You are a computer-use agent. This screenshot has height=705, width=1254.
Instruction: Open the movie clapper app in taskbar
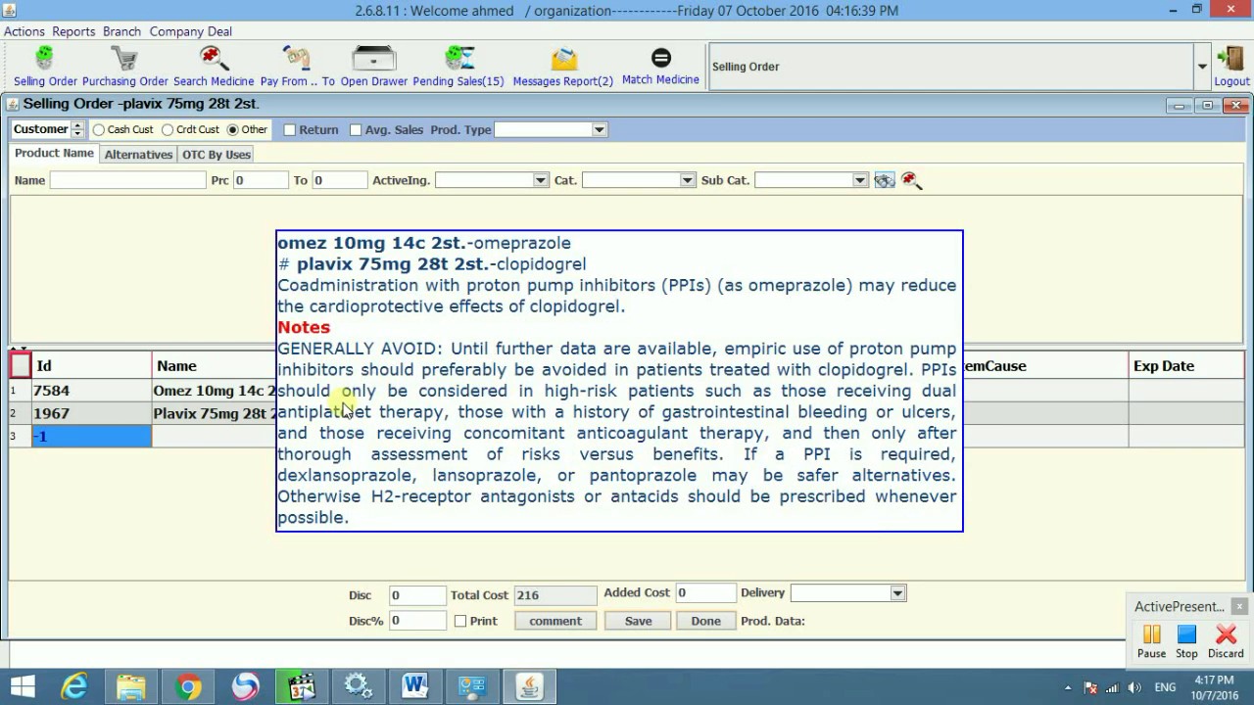tap(302, 687)
